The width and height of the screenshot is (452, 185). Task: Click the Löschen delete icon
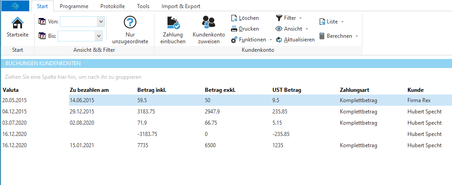(234, 18)
